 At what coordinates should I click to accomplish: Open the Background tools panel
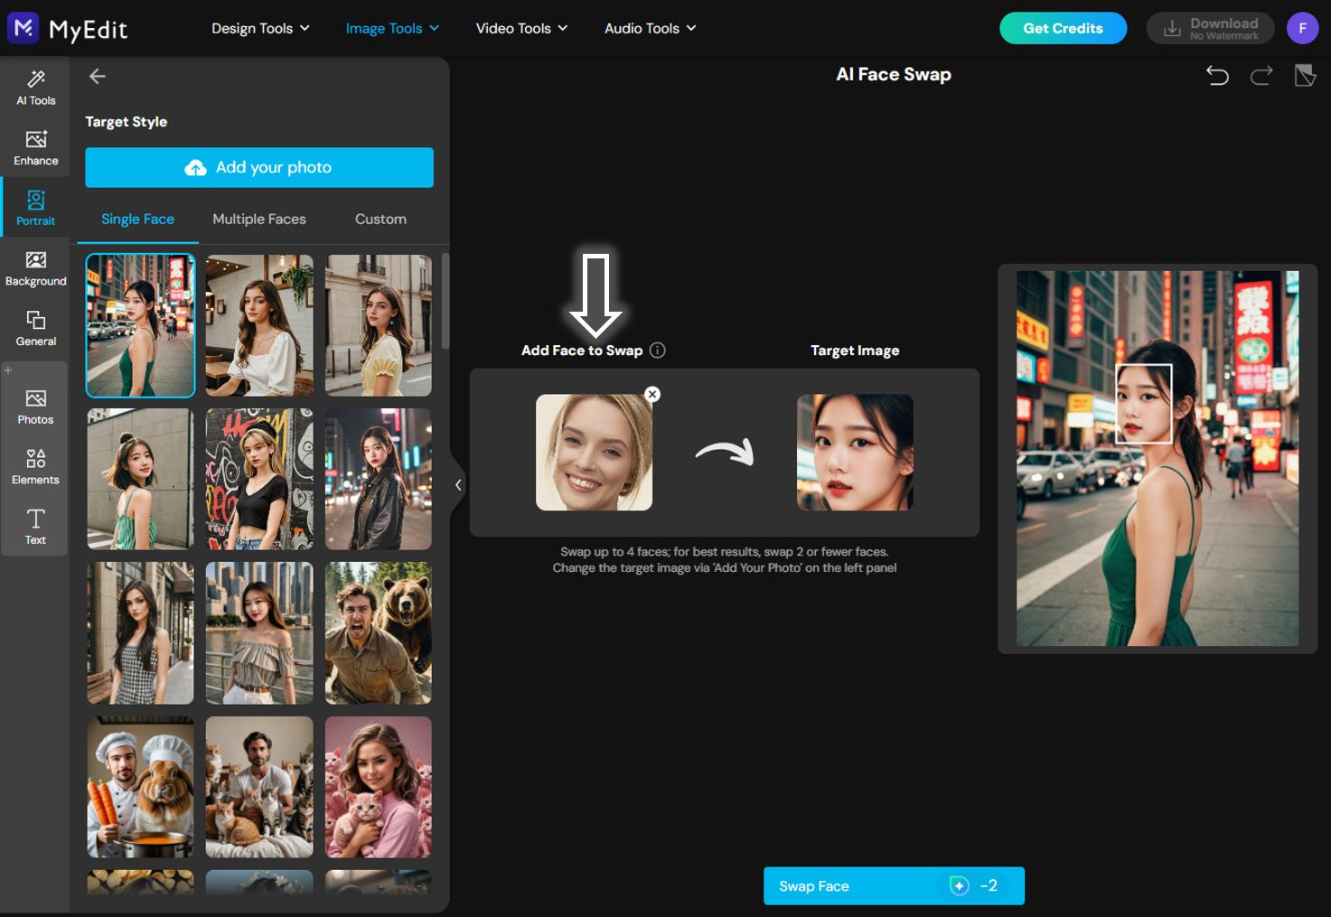[x=36, y=268]
